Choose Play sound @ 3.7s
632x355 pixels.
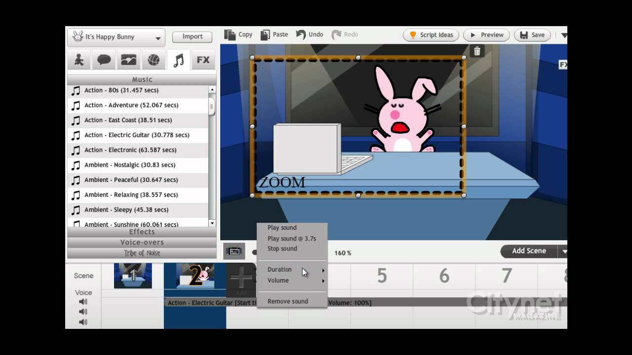pyautogui.click(x=292, y=239)
